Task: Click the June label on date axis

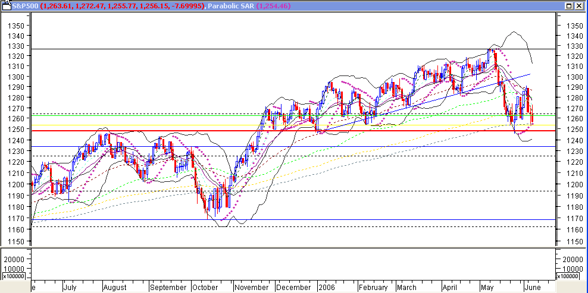Action: (533, 288)
